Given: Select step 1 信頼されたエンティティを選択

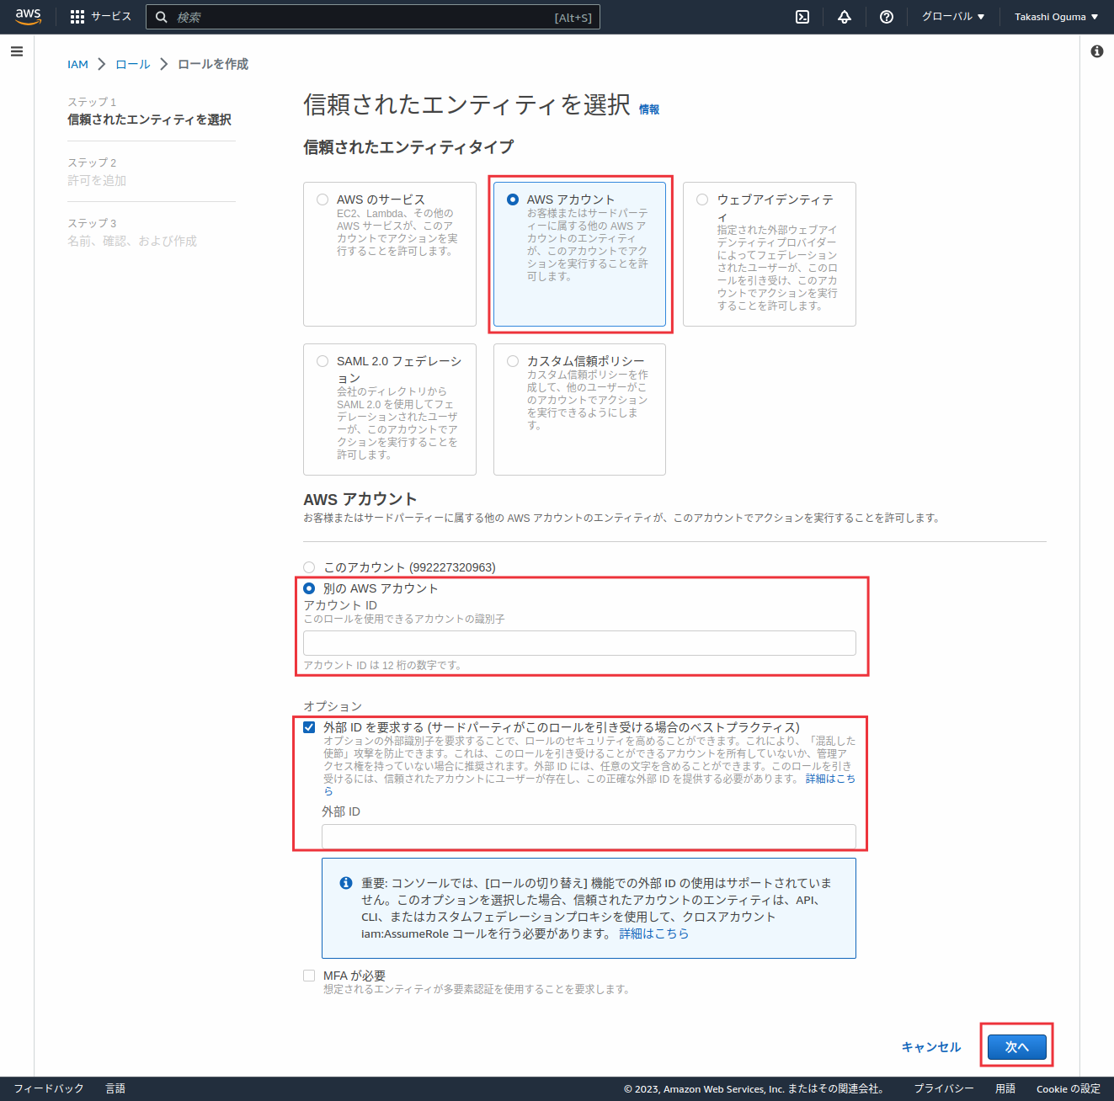Looking at the screenshot, I should coord(150,120).
